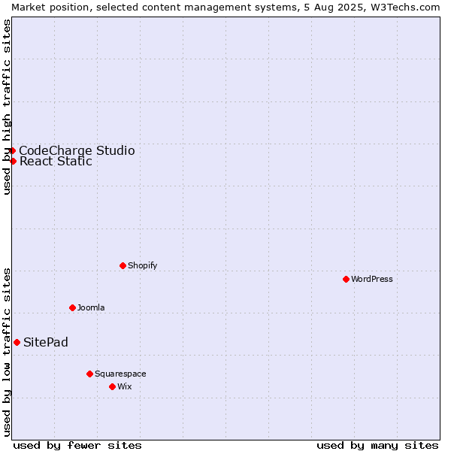This screenshot has height=451, width=451.
Task: Click the chart title mentioning W3Techs.com
Action: [225, 8]
